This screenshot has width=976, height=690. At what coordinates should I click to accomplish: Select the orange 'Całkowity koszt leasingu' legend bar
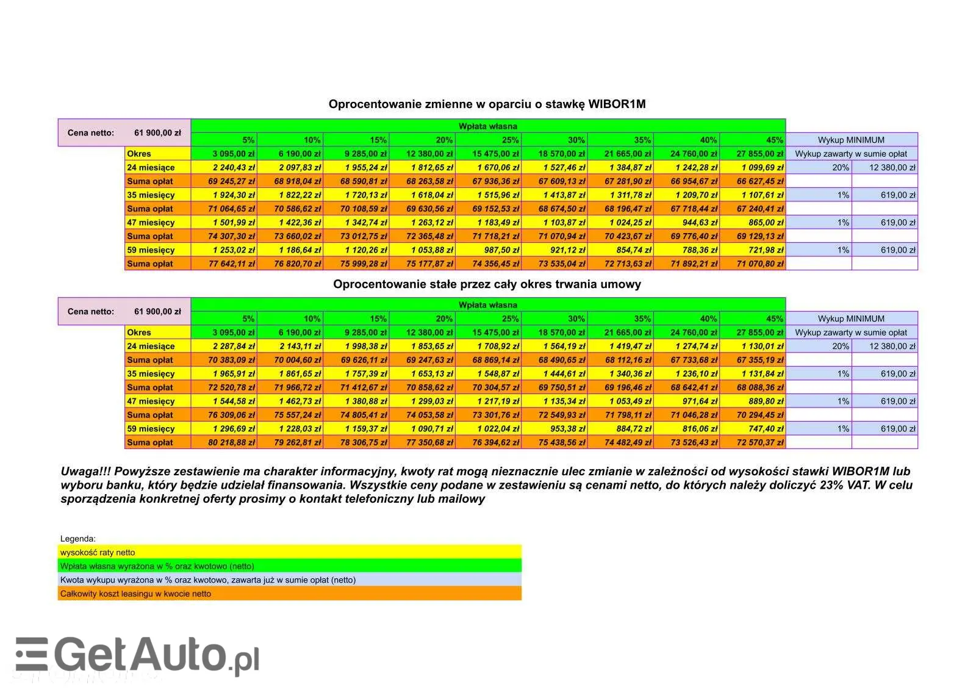(289, 594)
